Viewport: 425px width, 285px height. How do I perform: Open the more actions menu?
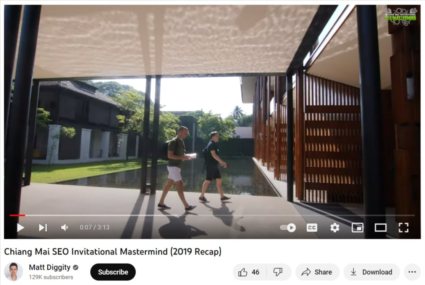pos(412,272)
